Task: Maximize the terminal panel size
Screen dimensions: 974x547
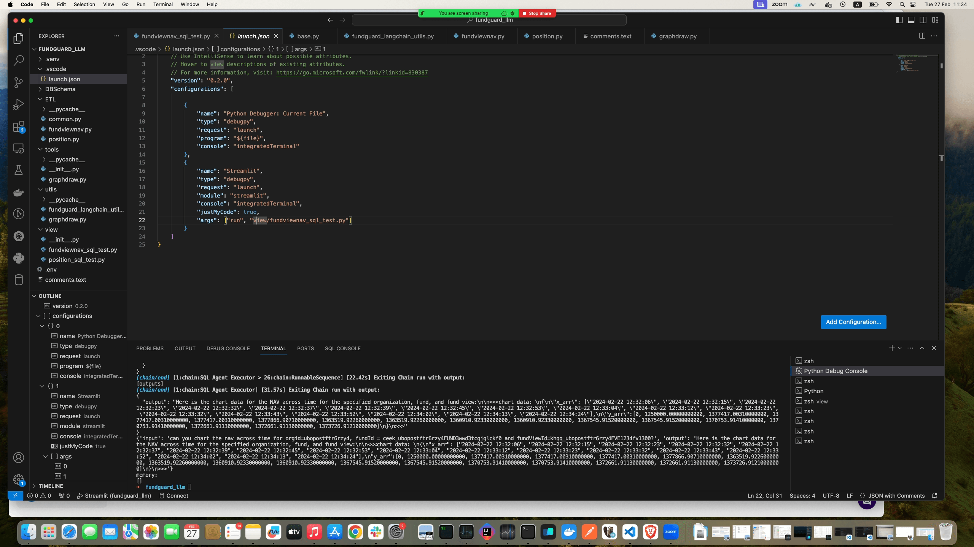Action: [x=922, y=348]
